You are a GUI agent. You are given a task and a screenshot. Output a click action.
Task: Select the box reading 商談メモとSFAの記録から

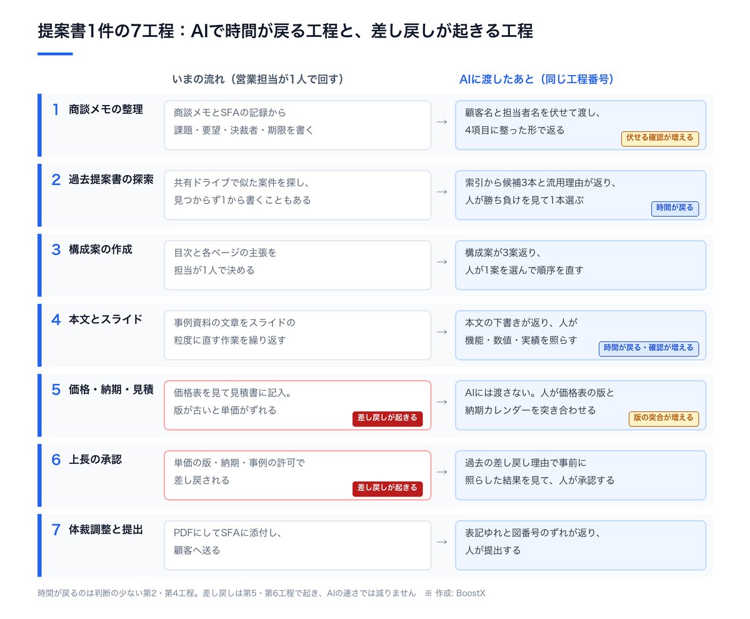297,125
